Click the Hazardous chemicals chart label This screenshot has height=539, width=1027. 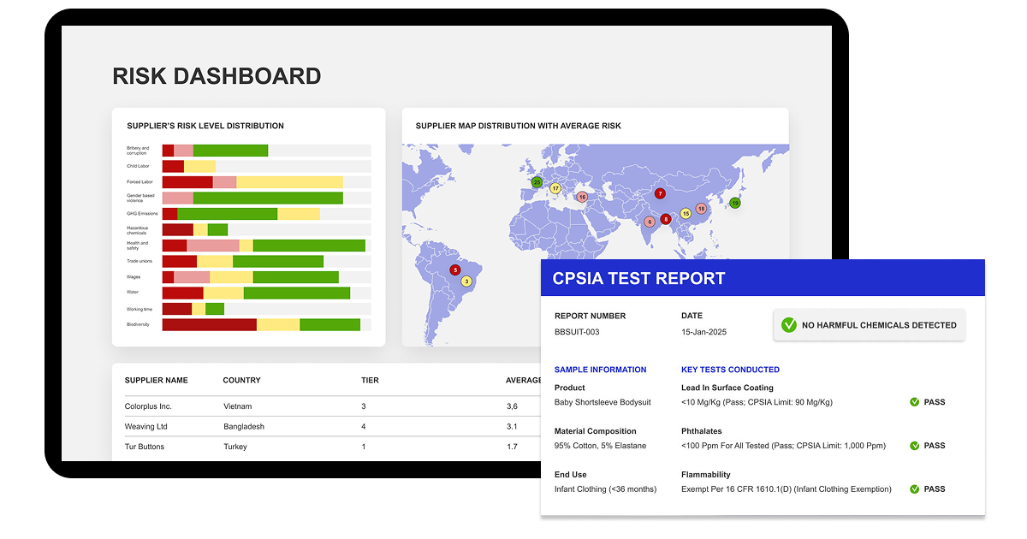(138, 230)
